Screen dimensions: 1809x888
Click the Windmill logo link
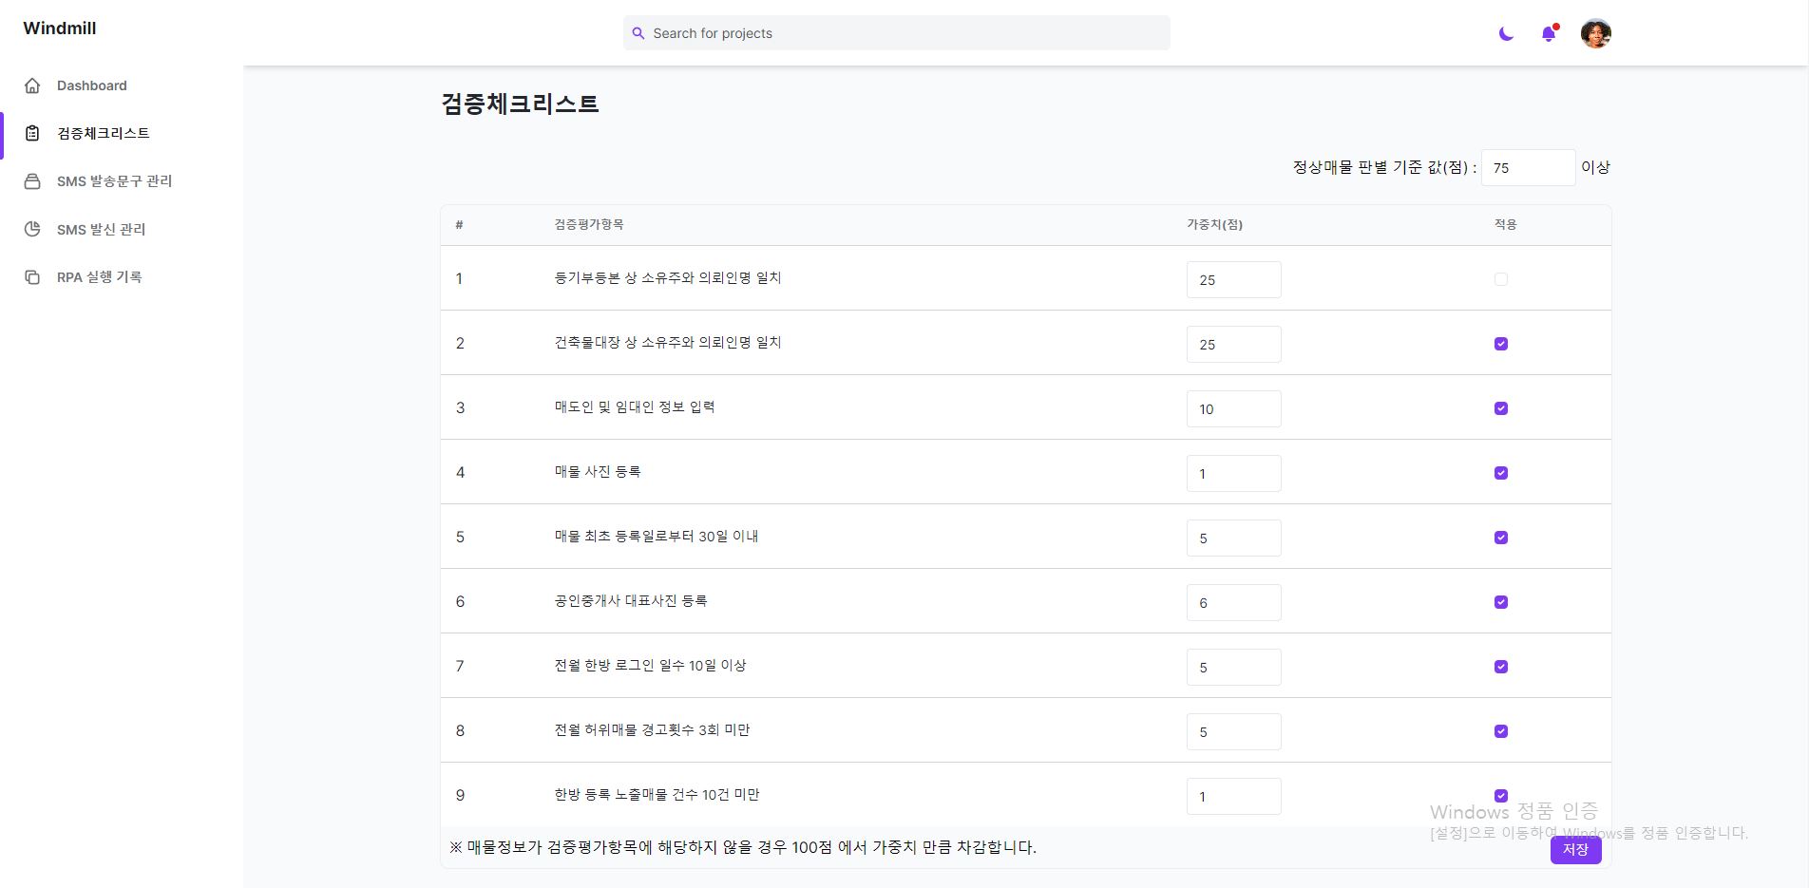click(60, 28)
